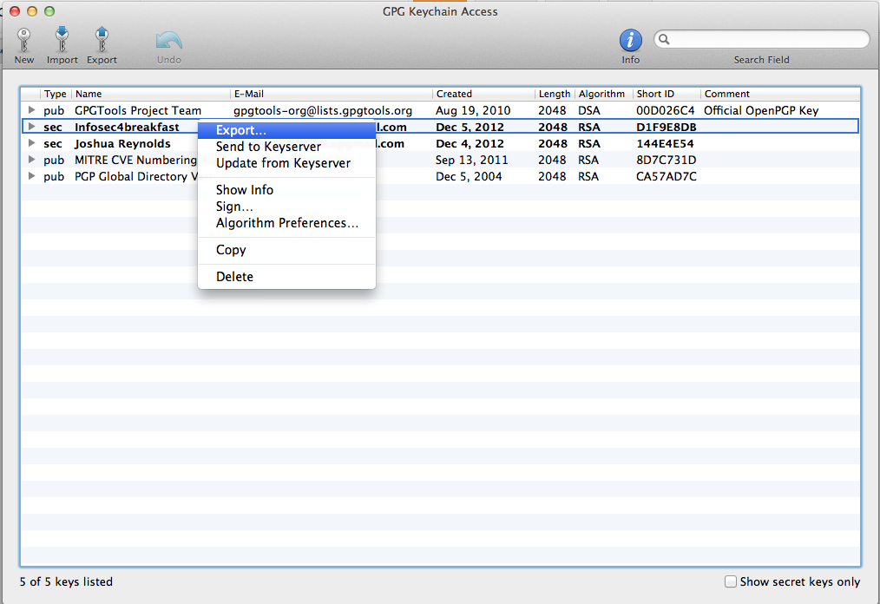The image size is (880, 604).
Task: Expand the Infosec4breakfast key row
Action: tap(31, 127)
